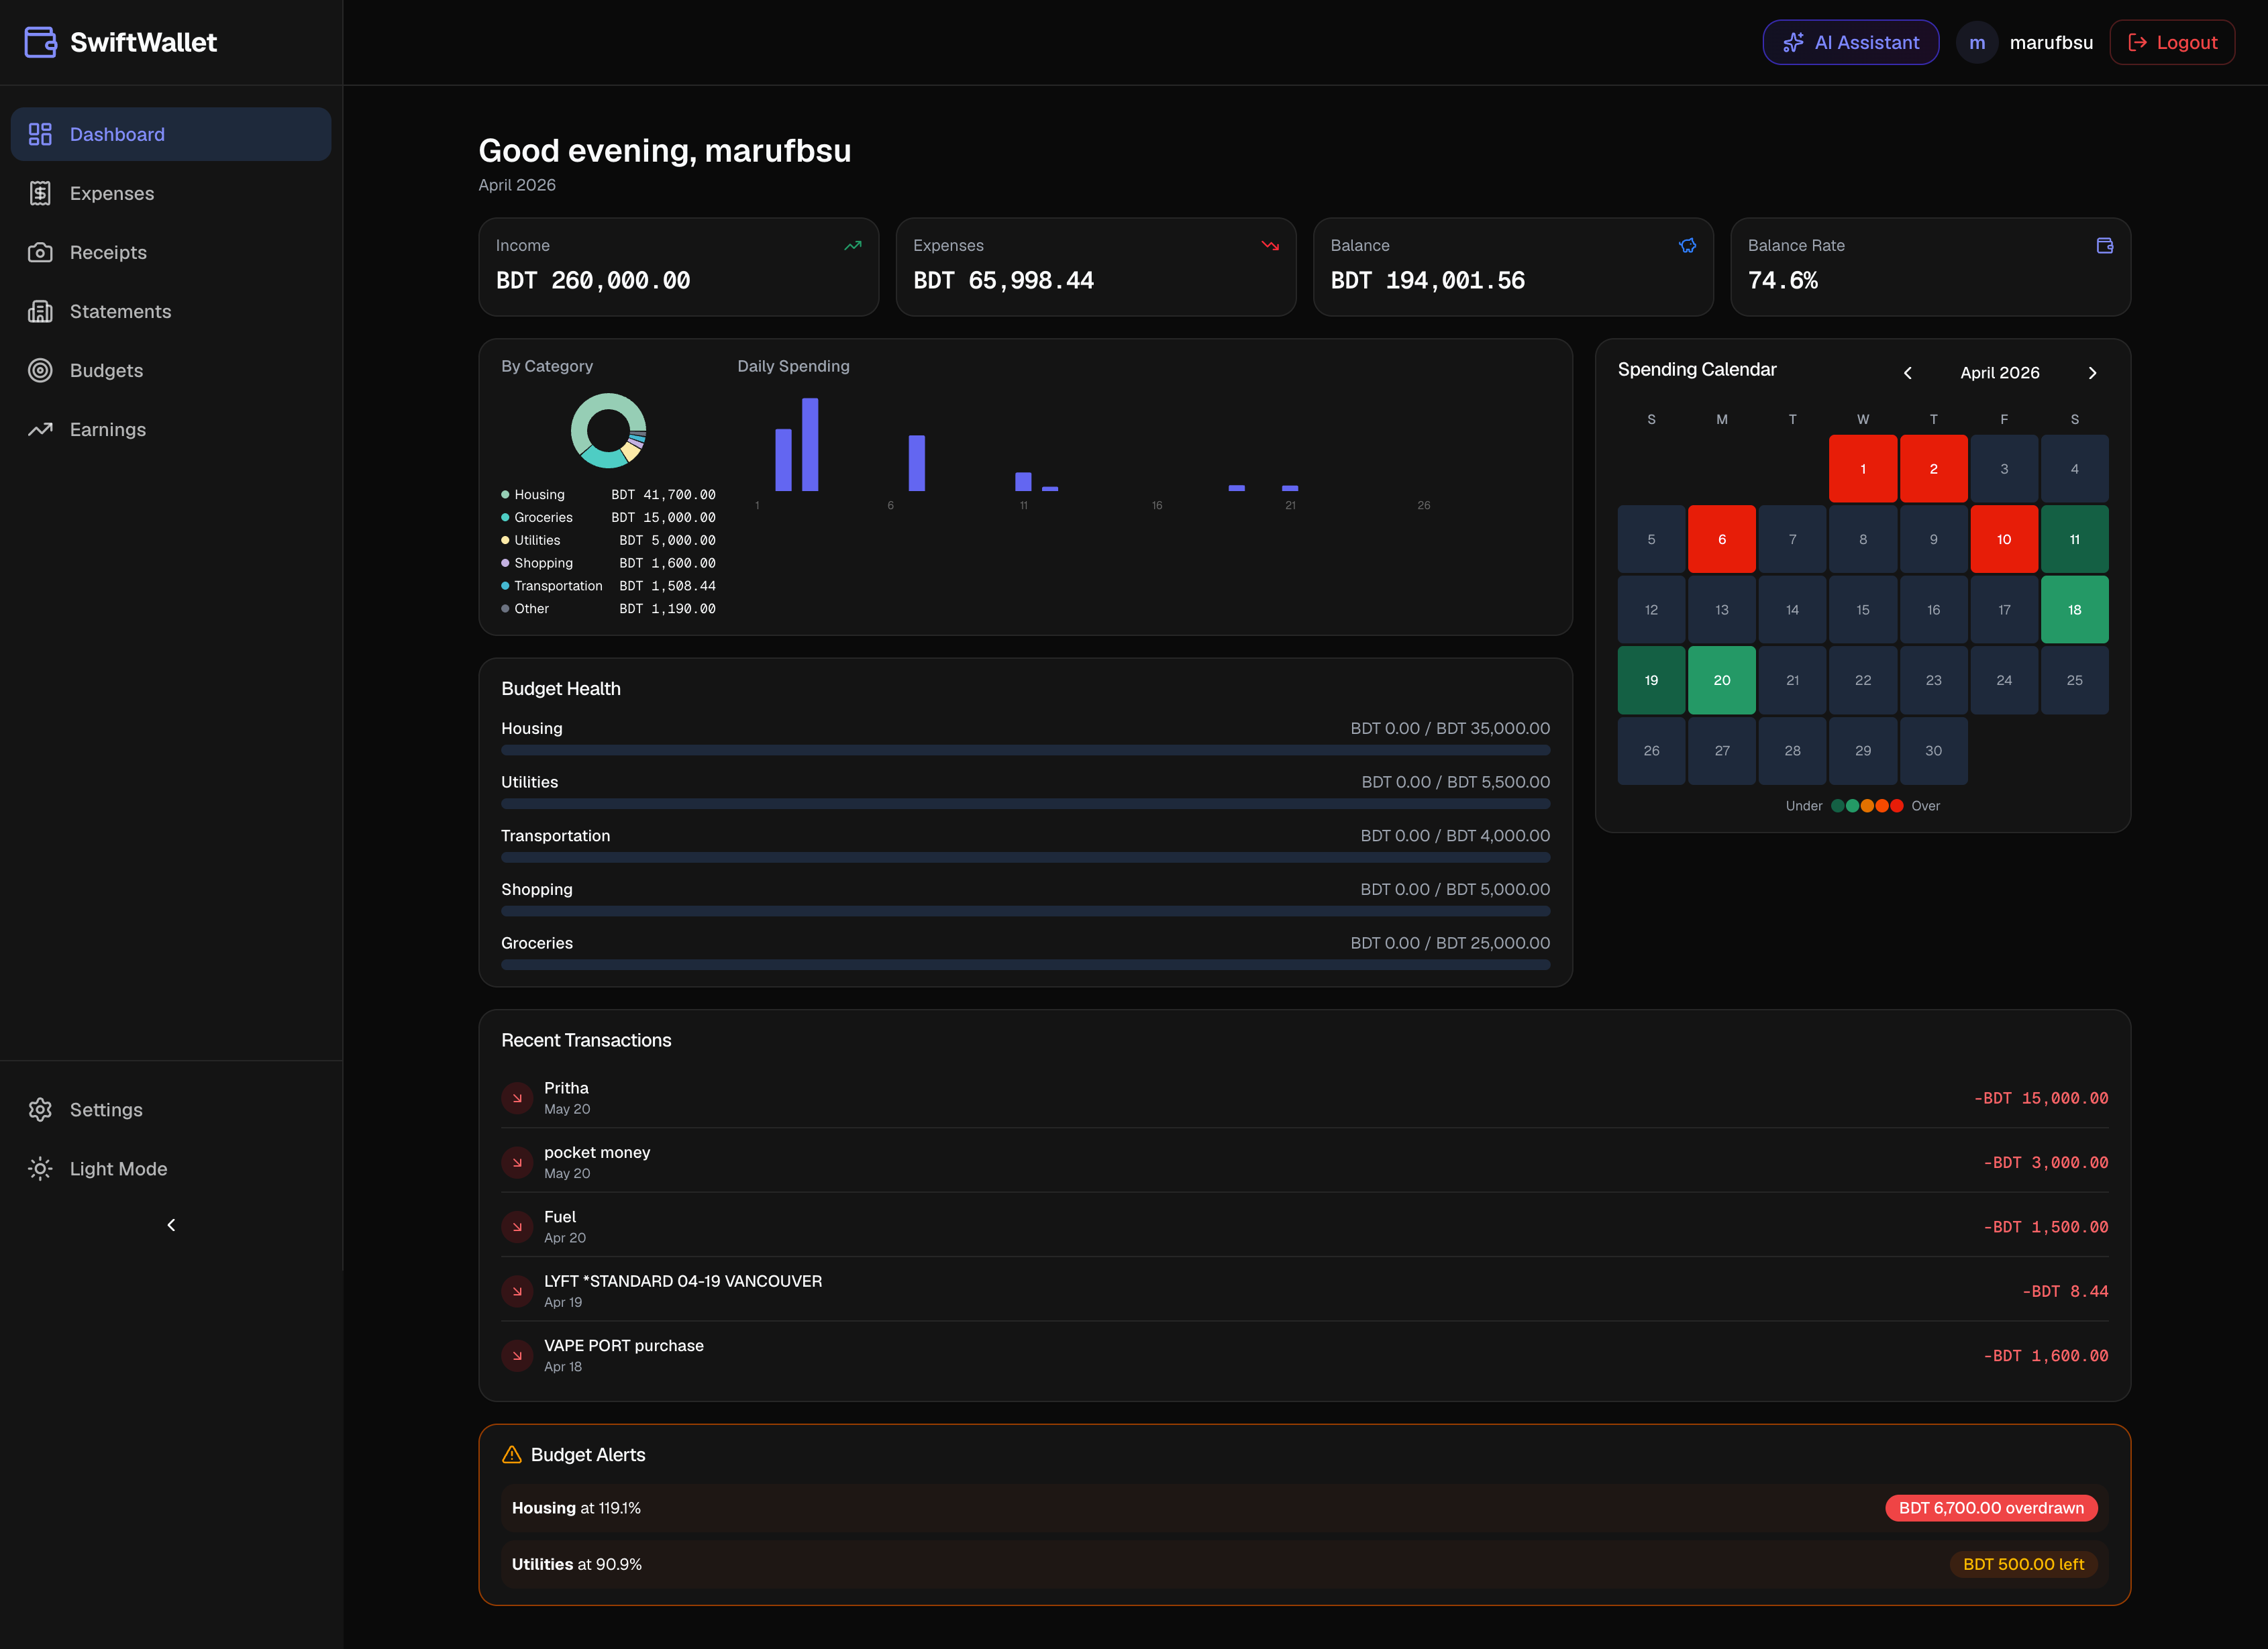
Task: Click the Receipts camera icon in sidebar
Action: tap(40, 252)
